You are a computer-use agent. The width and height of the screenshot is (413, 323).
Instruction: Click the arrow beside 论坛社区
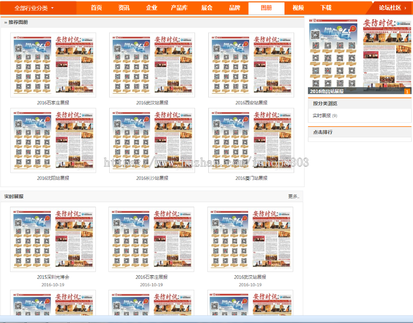(x=405, y=8)
